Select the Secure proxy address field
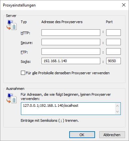 pos(71,42)
